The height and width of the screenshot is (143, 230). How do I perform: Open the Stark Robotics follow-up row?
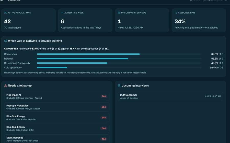click(x=57, y=139)
